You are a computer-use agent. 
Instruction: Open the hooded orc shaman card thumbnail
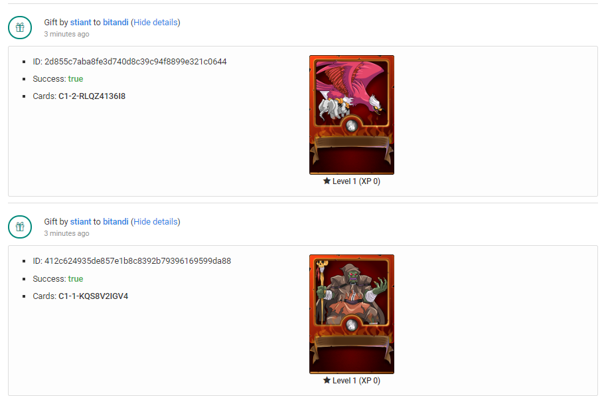(352, 314)
